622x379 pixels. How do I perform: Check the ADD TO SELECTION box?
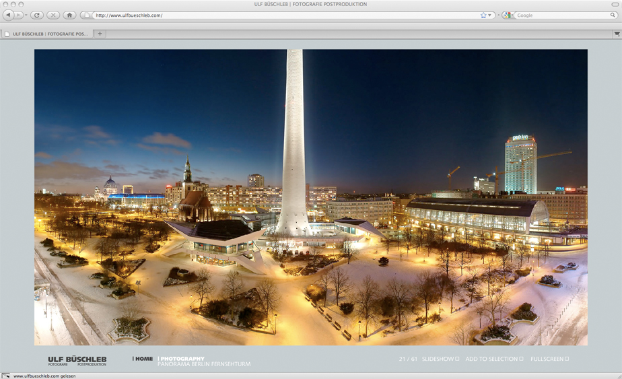point(521,359)
